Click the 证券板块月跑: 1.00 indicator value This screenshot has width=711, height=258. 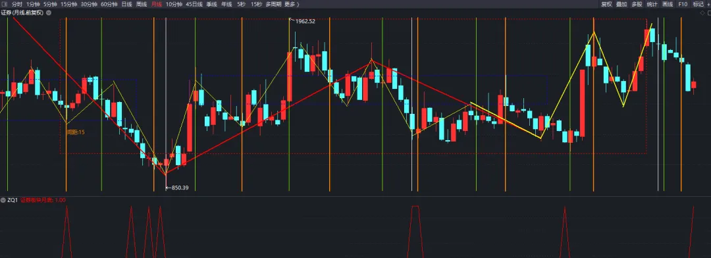pyautogui.click(x=43, y=200)
